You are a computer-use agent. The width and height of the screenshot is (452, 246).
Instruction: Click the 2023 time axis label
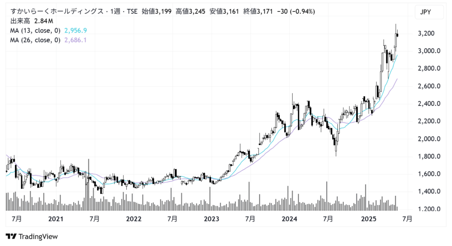click(x=211, y=219)
